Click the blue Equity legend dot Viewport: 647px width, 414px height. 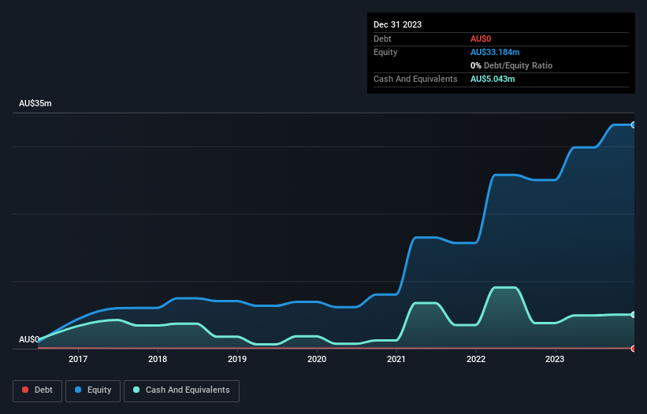tap(78, 390)
